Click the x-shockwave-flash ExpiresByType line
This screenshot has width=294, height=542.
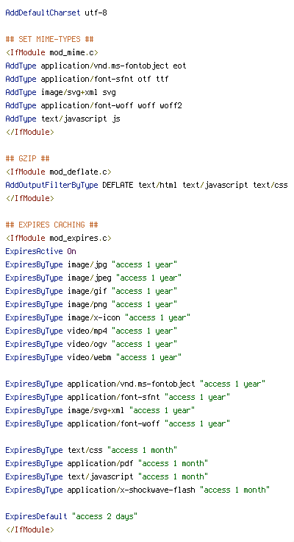137,490
